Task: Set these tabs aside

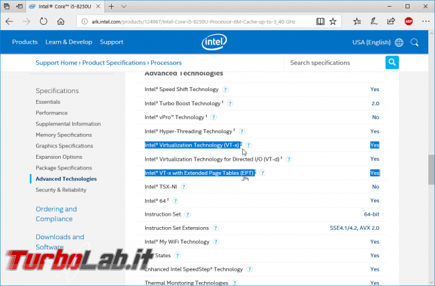Action: [x=19, y=6]
